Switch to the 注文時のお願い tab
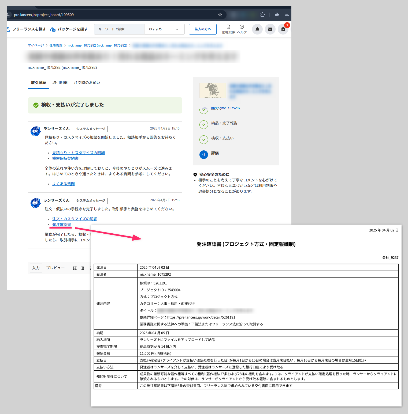408x414 pixels. [87, 83]
